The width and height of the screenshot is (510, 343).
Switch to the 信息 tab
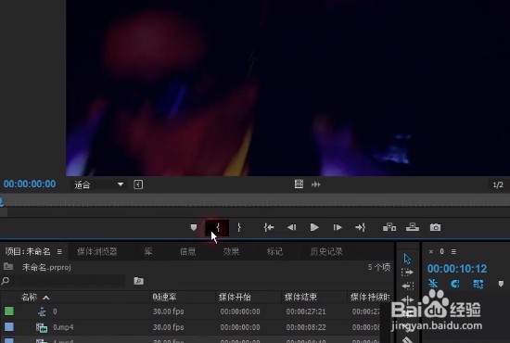pos(188,251)
